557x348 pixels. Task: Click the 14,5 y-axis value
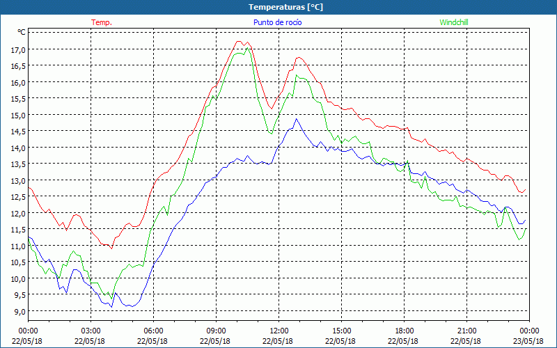19,132
